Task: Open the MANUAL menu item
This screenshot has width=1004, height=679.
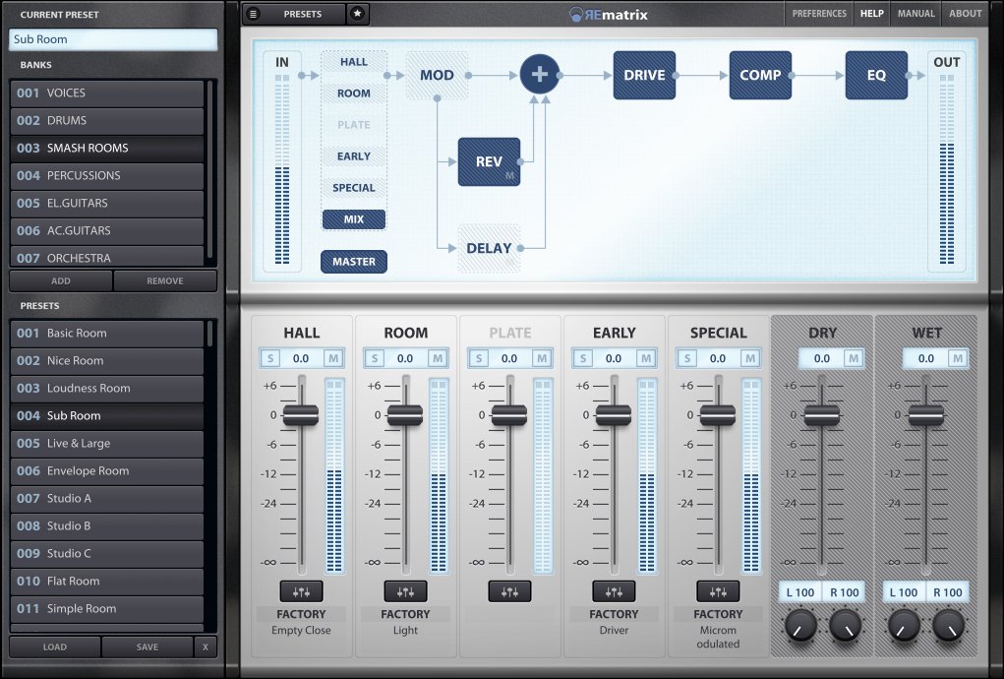Action: tap(915, 14)
